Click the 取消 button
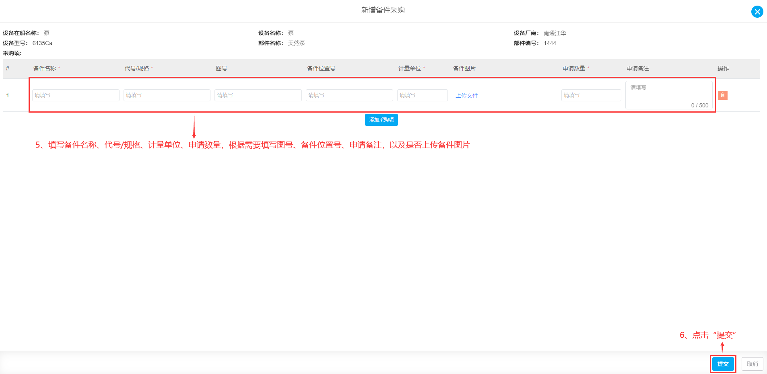767x374 pixels. coord(753,364)
